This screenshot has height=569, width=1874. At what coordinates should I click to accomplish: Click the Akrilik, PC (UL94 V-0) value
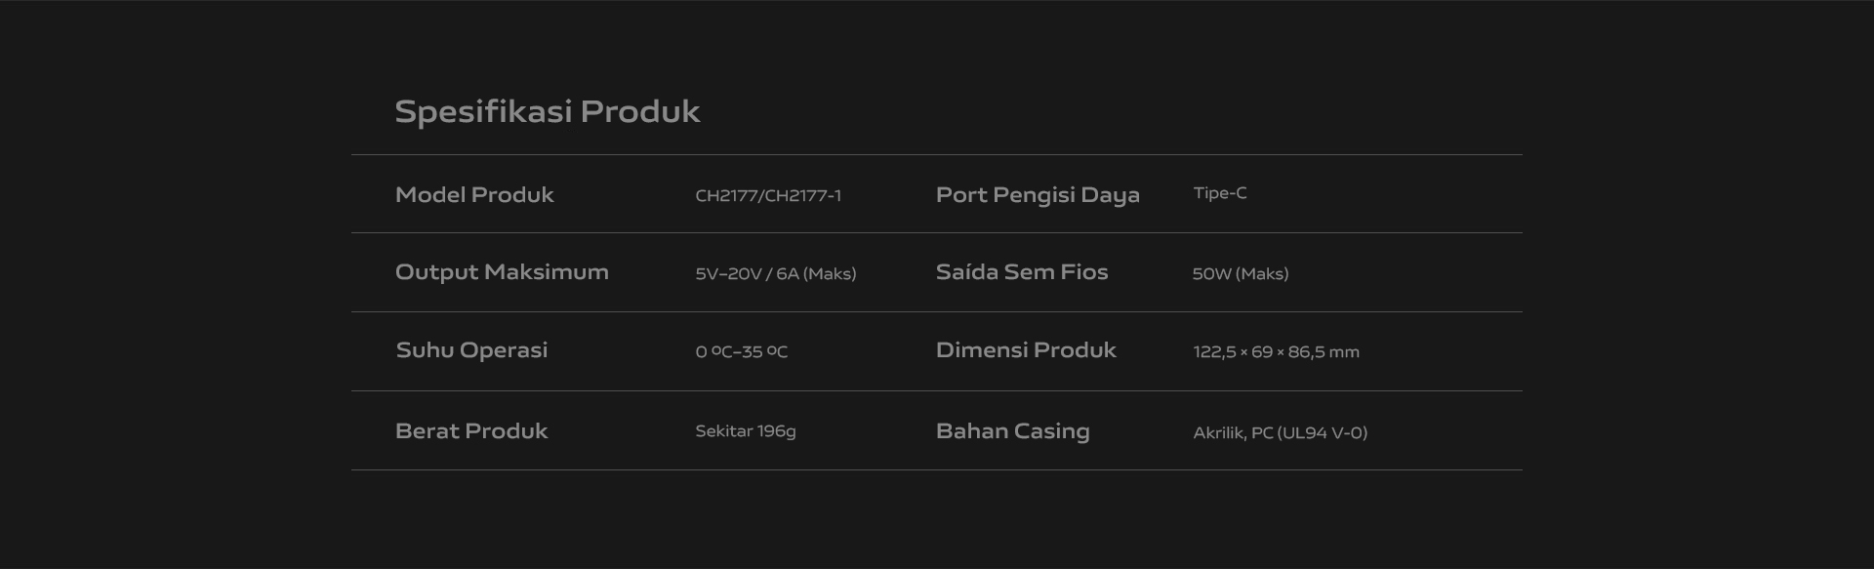pos(1280,433)
